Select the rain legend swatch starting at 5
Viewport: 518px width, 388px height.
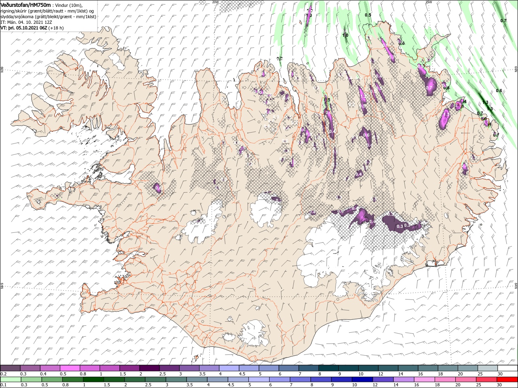coord(259,380)
